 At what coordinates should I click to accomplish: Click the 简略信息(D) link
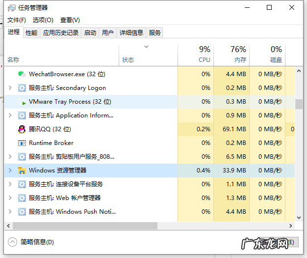(37, 242)
